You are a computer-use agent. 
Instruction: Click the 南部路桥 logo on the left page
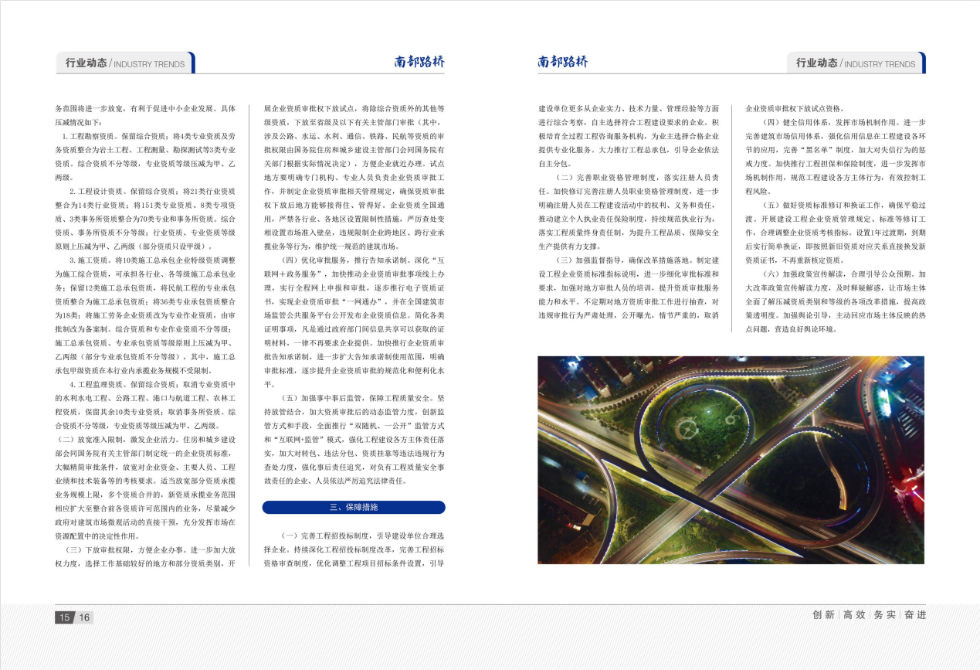(419, 62)
